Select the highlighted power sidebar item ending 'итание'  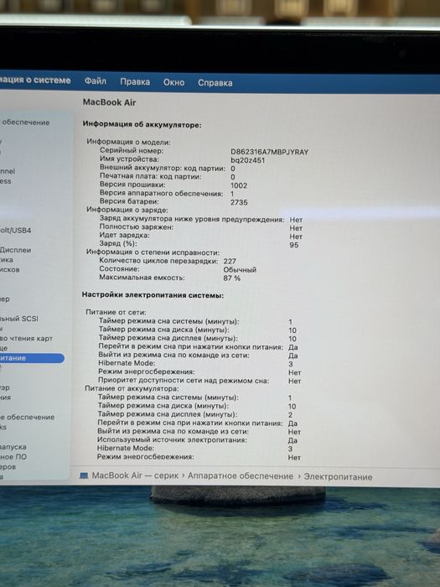pos(32,358)
